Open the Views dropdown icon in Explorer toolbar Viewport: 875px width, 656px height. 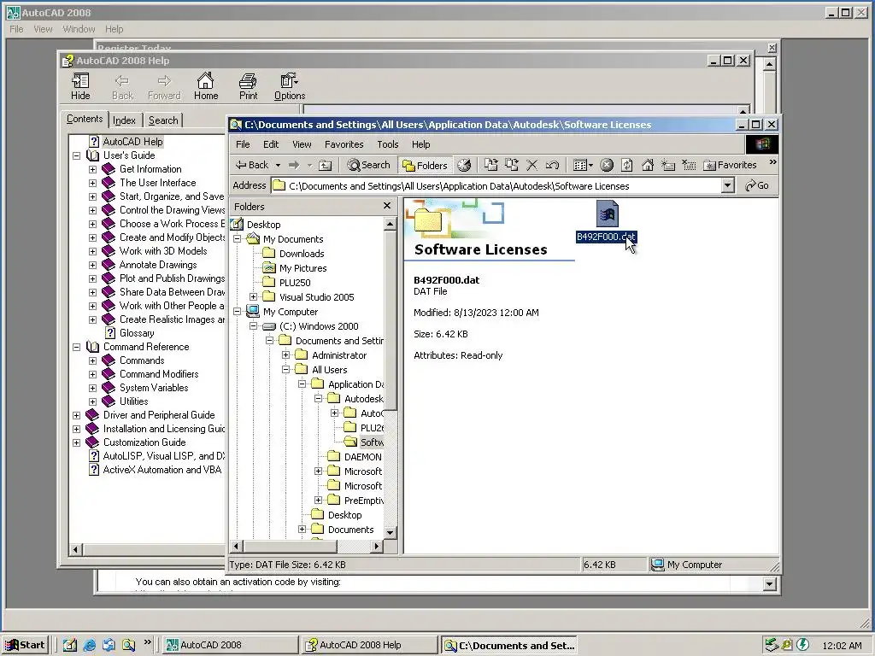(x=583, y=165)
